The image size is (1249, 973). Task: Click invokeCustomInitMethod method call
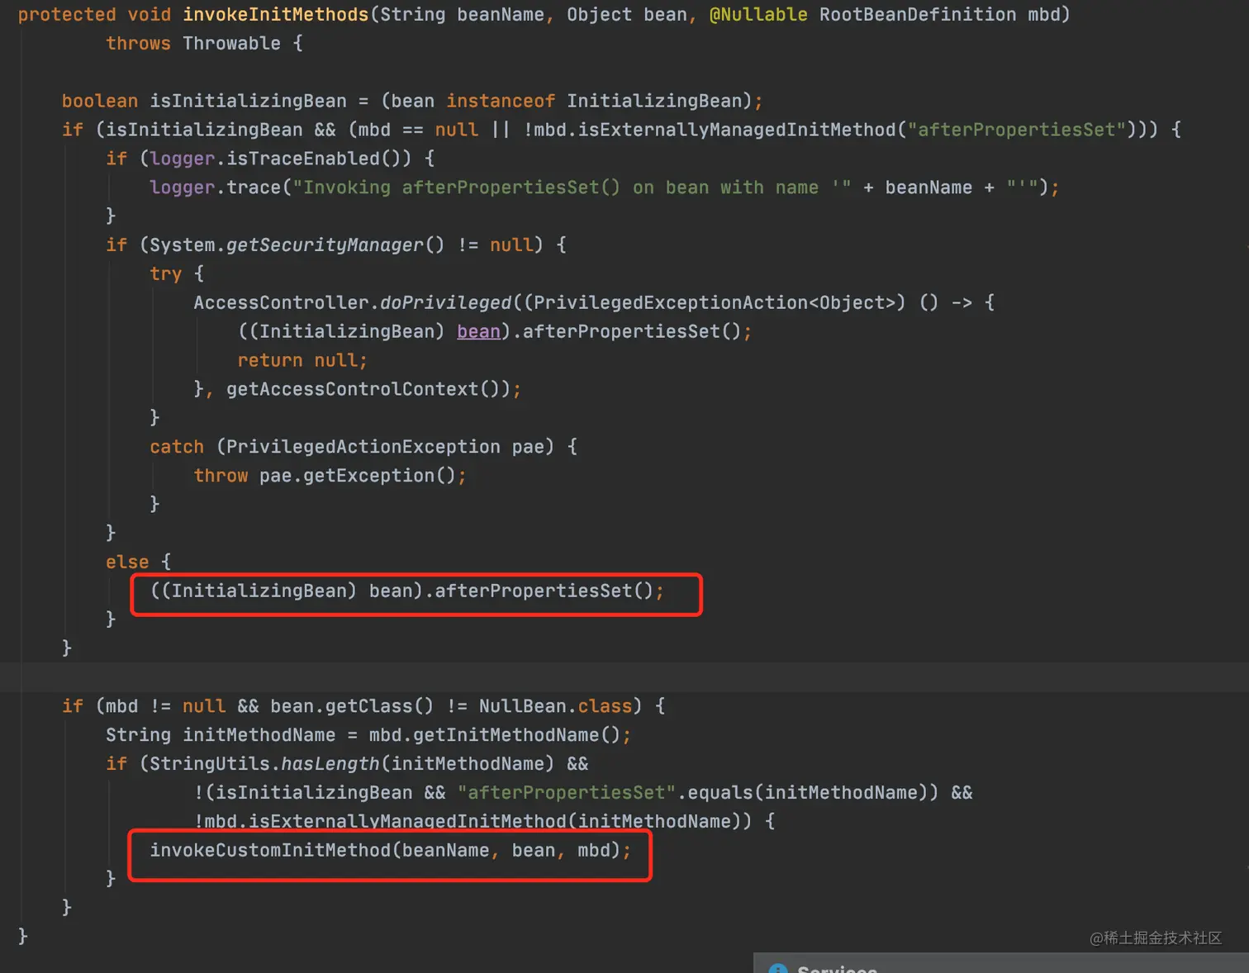[x=270, y=851]
